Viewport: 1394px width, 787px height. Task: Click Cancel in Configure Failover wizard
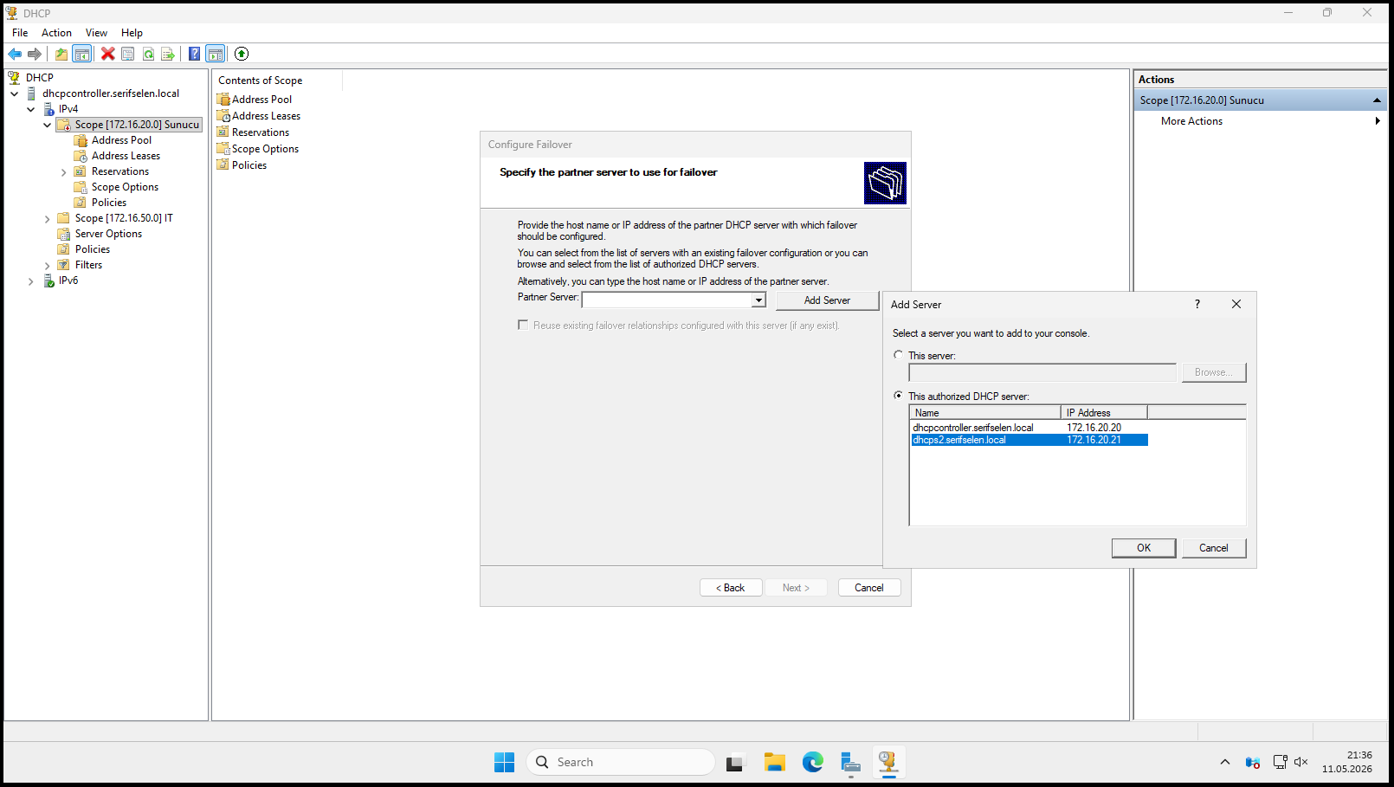coord(869,588)
